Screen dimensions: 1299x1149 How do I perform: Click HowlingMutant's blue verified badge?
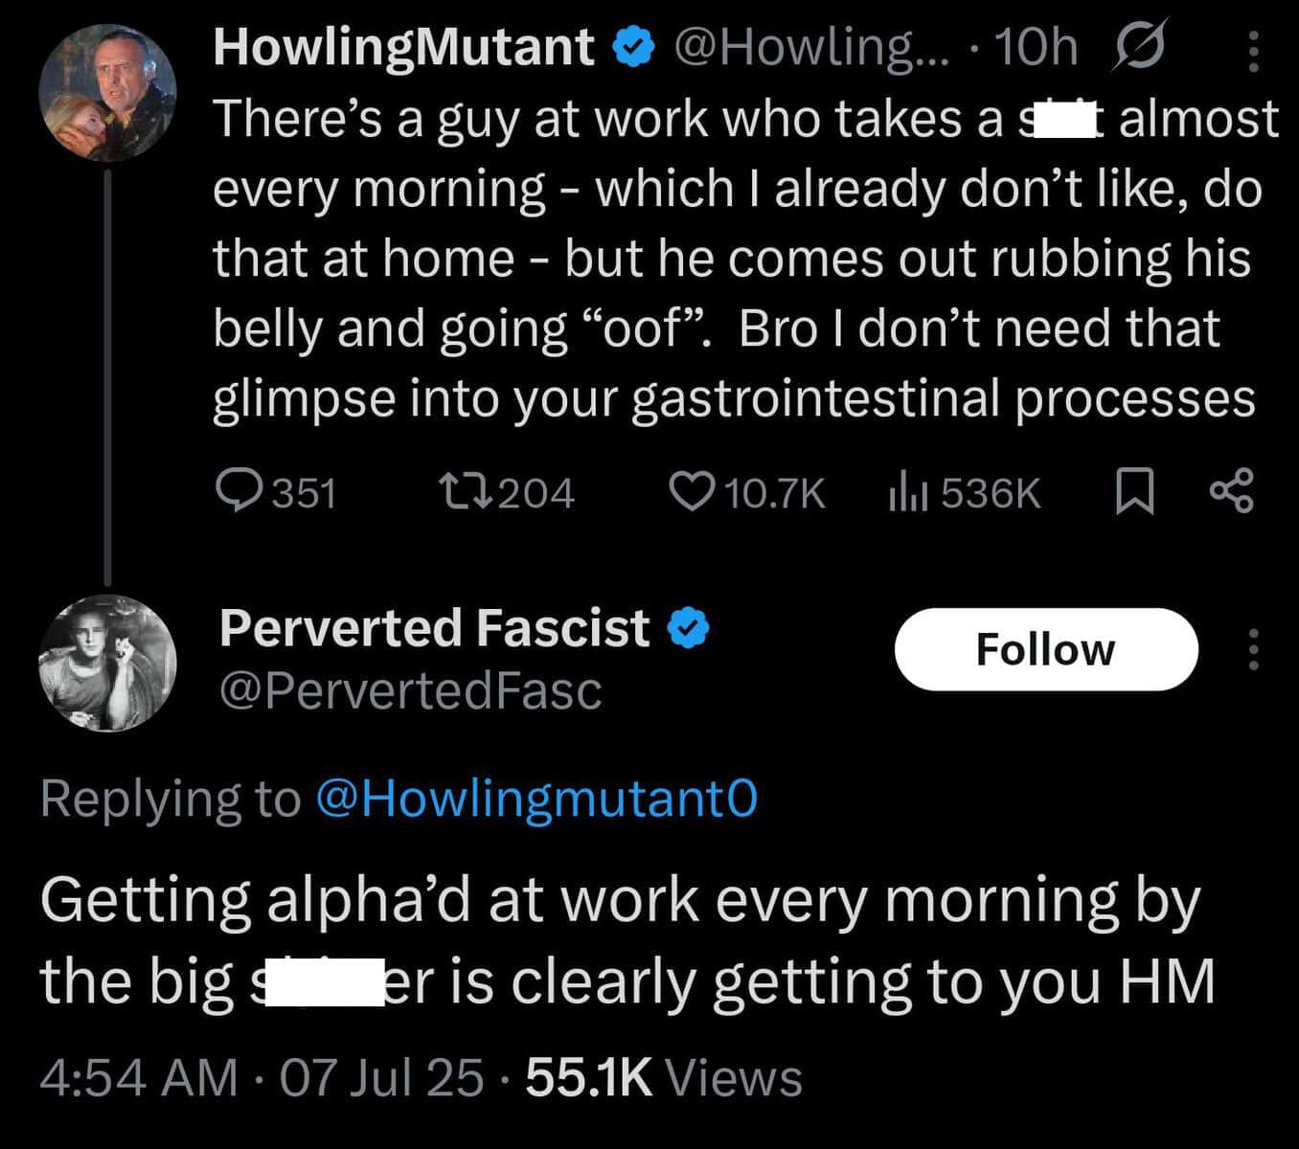633,47
